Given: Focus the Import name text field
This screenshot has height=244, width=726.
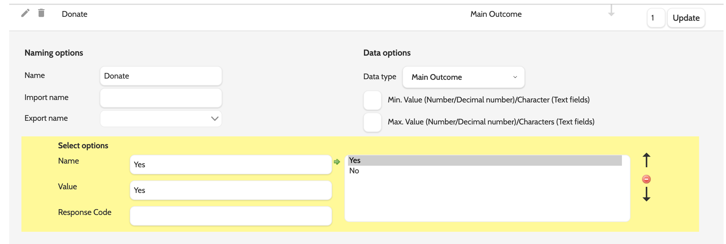Looking at the screenshot, I should 161,98.
